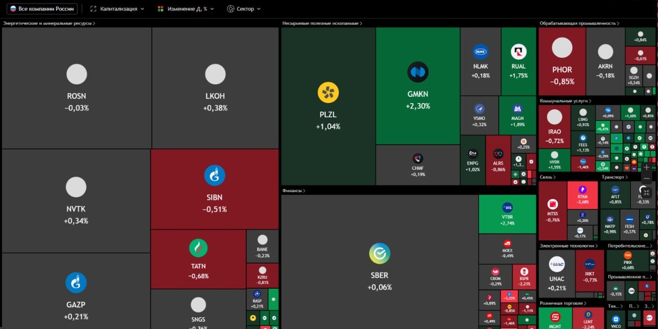Open the PHOR tile
This screenshot has height=329, width=658.
pos(562,62)
